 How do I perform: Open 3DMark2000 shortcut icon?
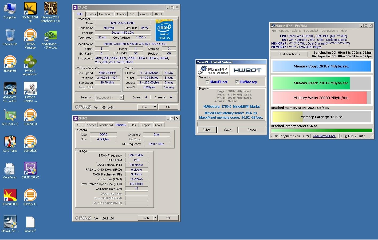10,195
